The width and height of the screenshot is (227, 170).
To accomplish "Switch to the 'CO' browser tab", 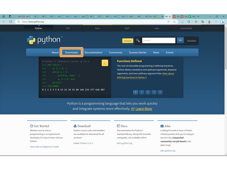I will pyautogui.click(x=97, y=16).
